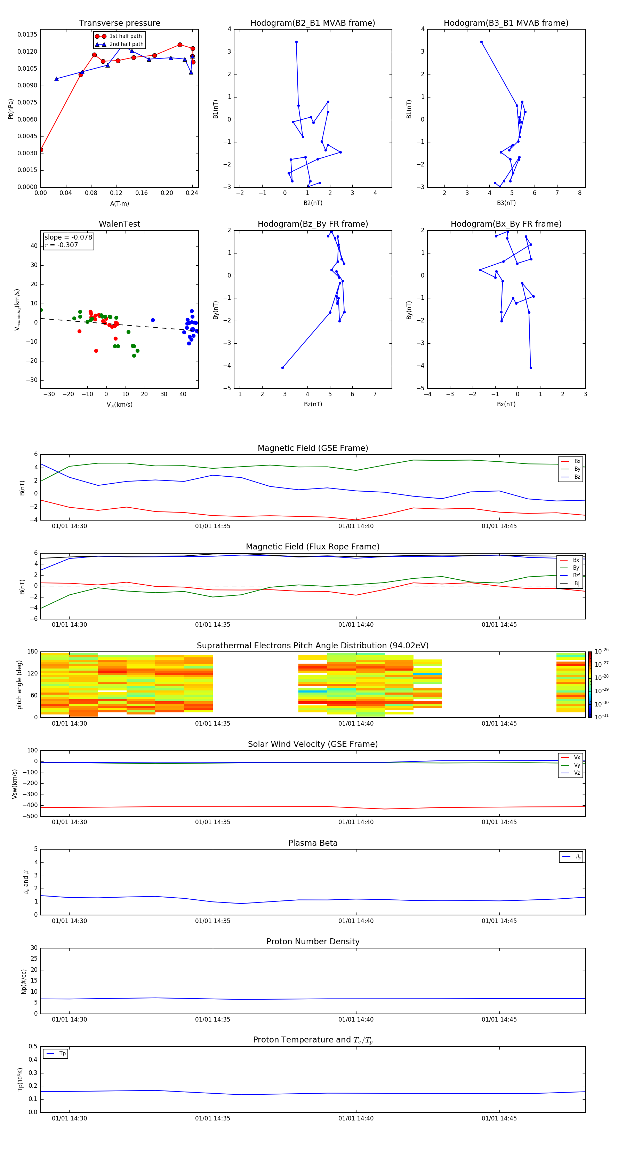Image resolution: width=626 pixels, height=1149 pixels.
Task: Click '01/01 14:45' tick in GSE Magnetic Field panel
Action: 499,526
